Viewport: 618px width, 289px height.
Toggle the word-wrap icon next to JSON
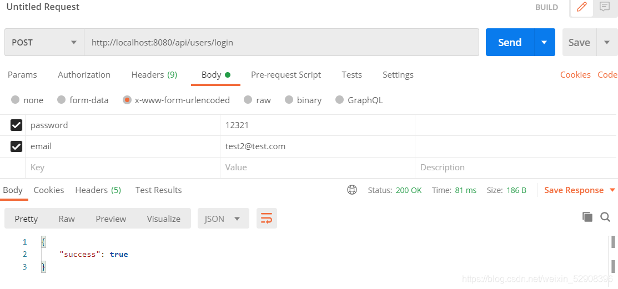click(x=267, y=219)
